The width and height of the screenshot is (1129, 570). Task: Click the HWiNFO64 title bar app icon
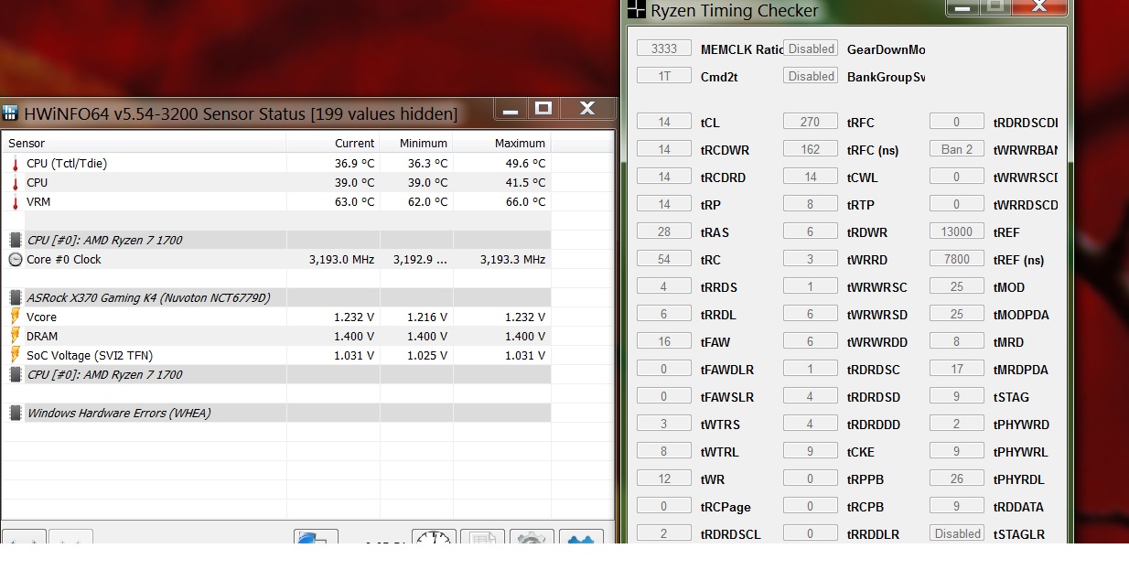[x=10, y=113]
